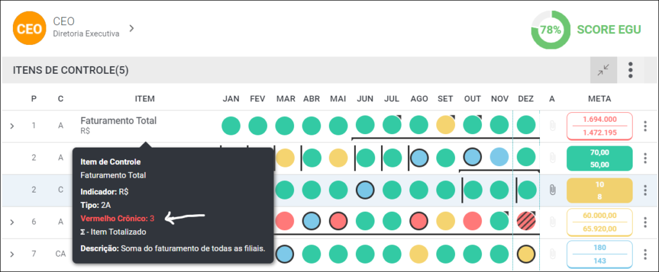Viewport: 659px width, 272px height.
Task: Click the orange CEO avatar icon
Action: (29, 28)
